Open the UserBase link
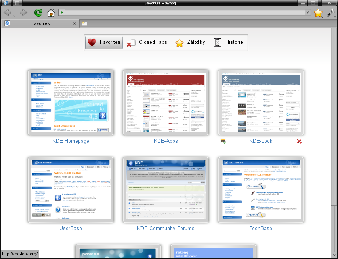The height and width of the screenshot is (259, 338). 71,228
